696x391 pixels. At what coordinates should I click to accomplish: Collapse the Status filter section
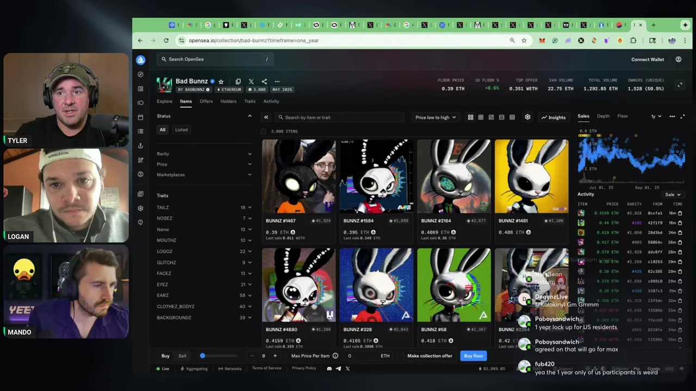[x=250, y=116]
